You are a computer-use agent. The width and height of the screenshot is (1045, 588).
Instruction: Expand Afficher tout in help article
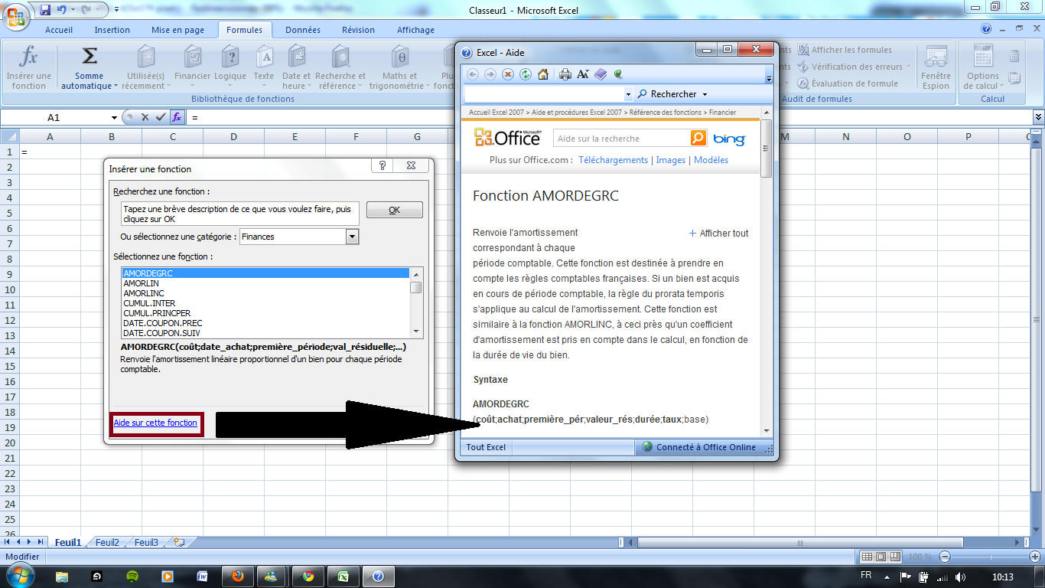(718, 234)
